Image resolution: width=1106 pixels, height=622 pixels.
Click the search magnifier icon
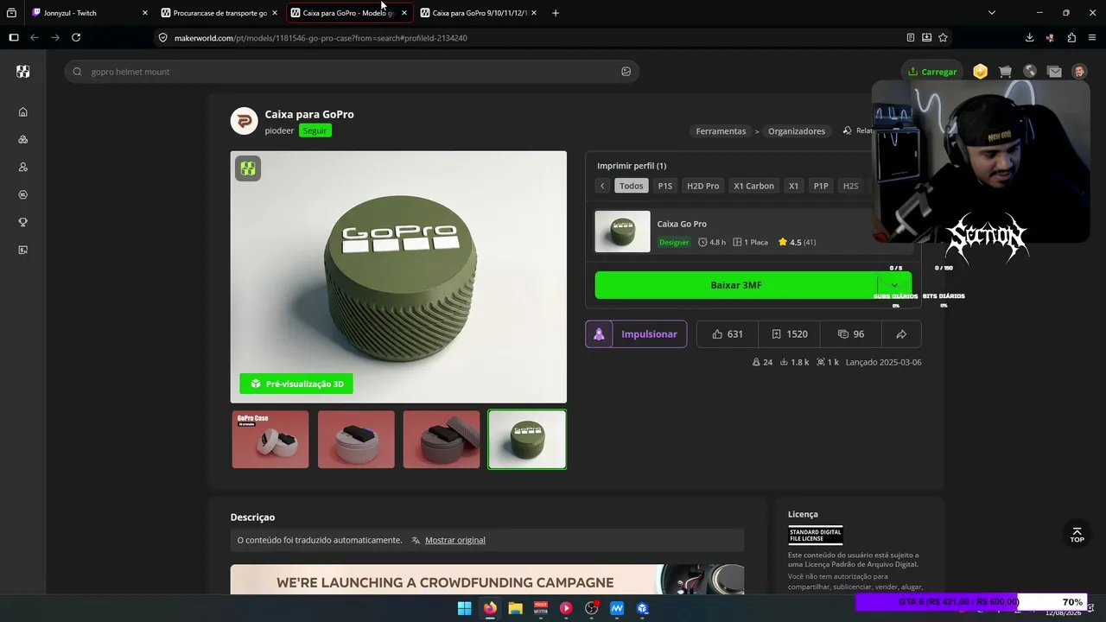pos(78,72)
